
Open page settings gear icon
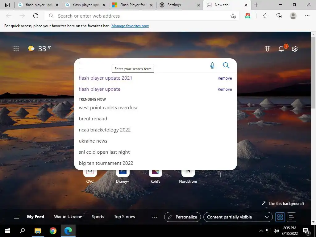pyautogui.click(x=295, y=48)
